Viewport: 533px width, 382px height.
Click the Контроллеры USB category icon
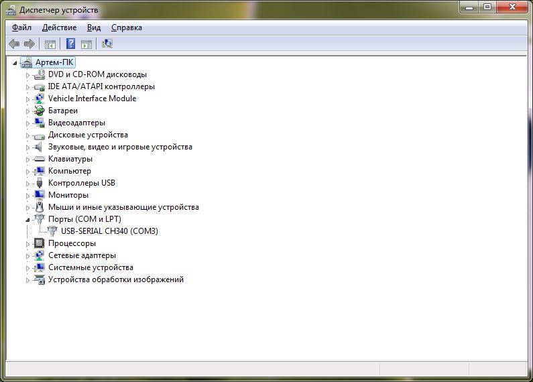click(x=40, y=183)
